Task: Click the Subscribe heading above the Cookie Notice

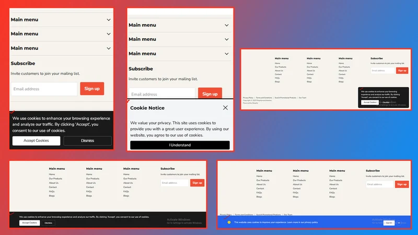Action: point(141,69)
